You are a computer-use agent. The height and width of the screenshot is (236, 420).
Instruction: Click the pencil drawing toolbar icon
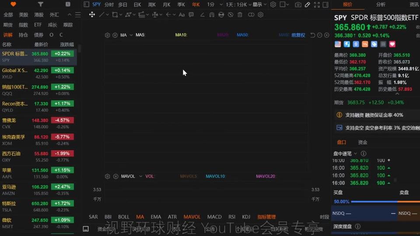(x=308, y=4)
